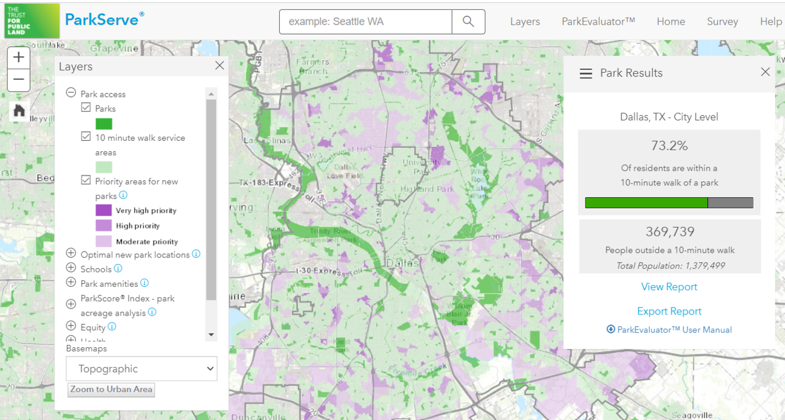This screenshot has width=785, height=420.
Task: Click the search magnifier icon
Action: point(468,21)
